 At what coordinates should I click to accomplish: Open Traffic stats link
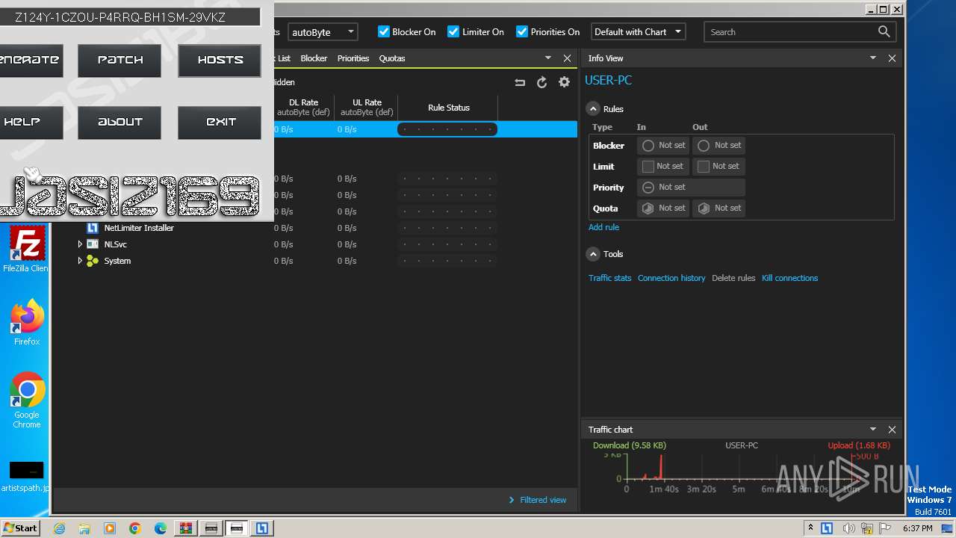pyautogui.click(x=609, y=278)
